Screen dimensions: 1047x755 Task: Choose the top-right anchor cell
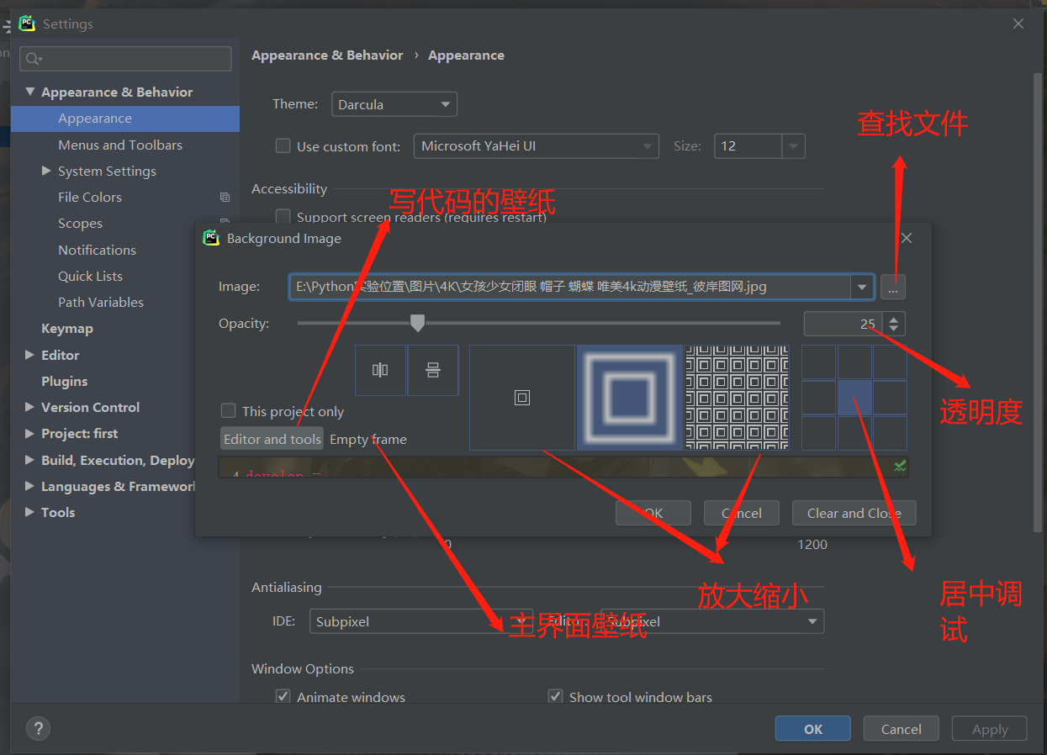click(890, 362)
